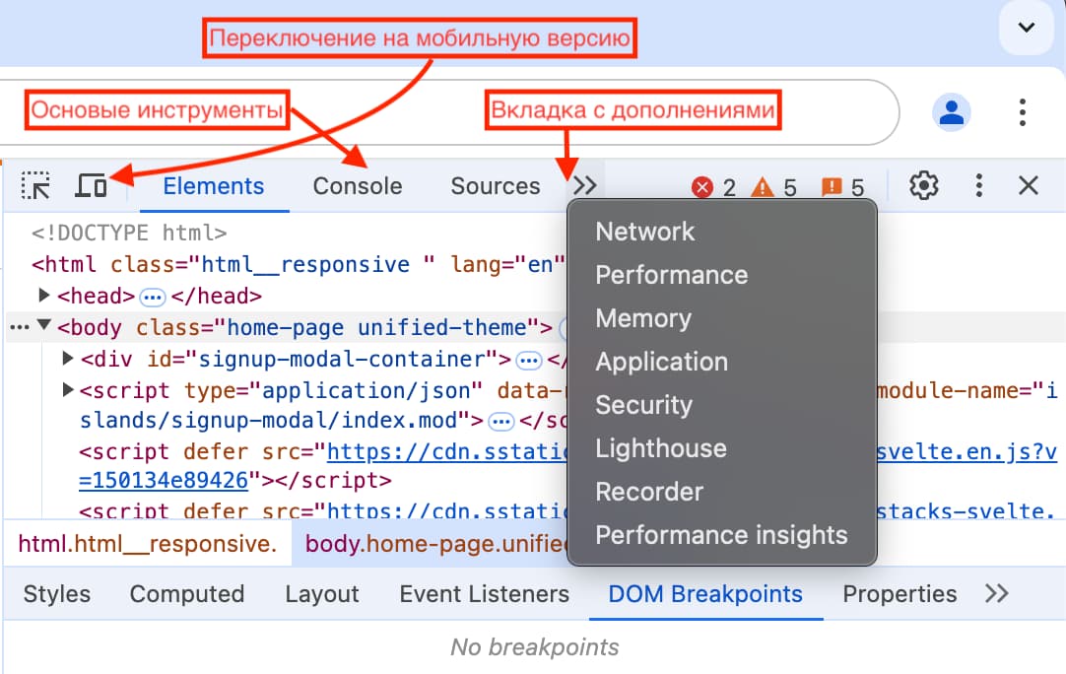Open the more tabs chevron beside Sources
This screenshot has height=674, width=1066.
(x=584, y=185)
